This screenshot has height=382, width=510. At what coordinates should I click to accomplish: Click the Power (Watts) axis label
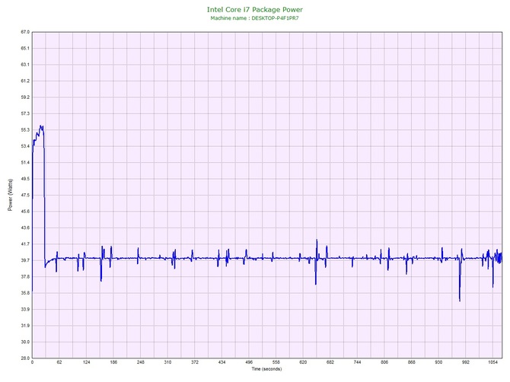tap(10, 195)
